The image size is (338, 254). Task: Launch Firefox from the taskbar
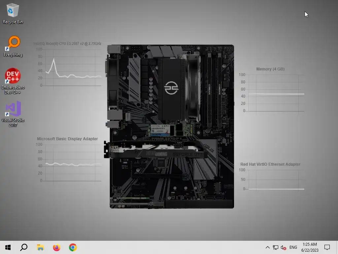pyautogui.click(x=56, y=247)
